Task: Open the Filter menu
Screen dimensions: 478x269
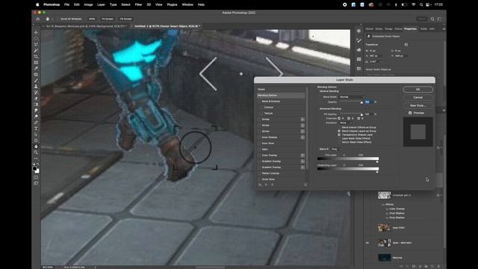Action: click(138, 4)
